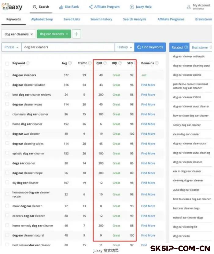
Task: Click the help icon next to Keyword header
Action: 28,63
